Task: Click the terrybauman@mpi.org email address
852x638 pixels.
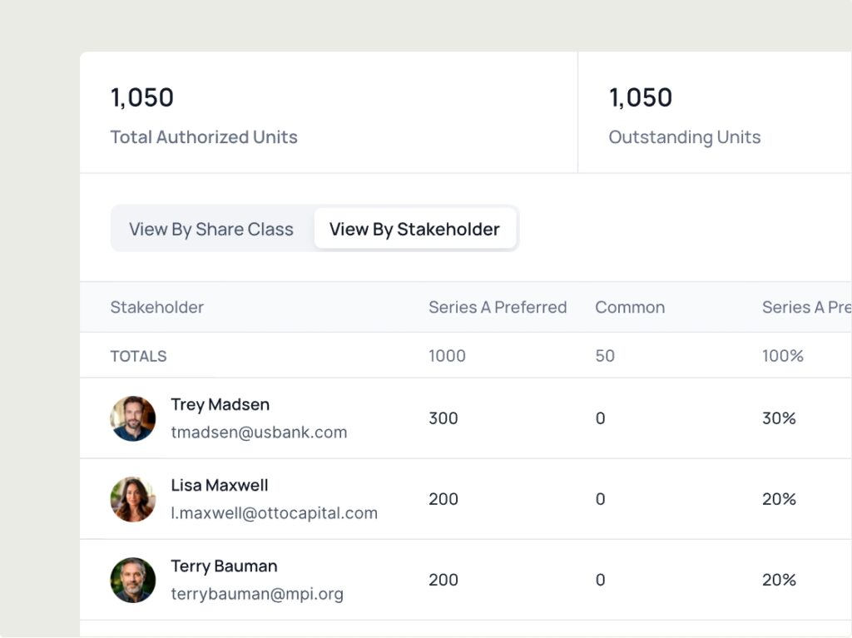Action: [x=257, y=594]
